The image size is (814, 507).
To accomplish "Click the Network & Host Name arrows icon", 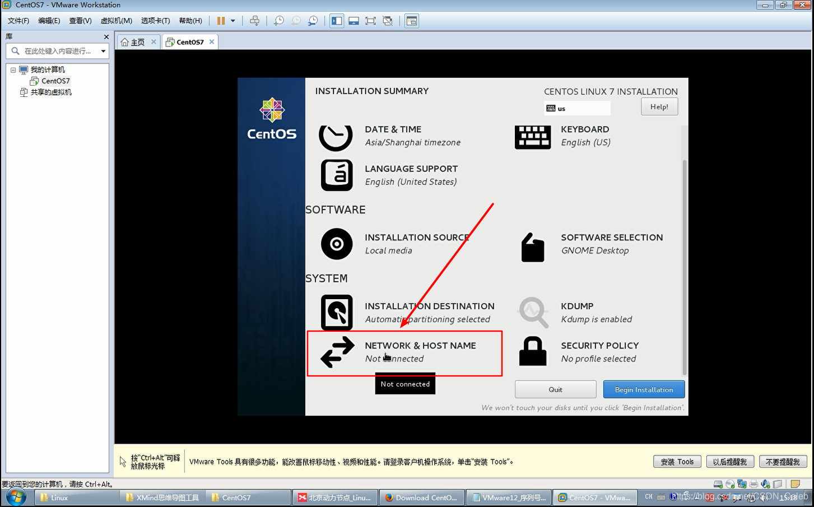I will coord(337,352).
